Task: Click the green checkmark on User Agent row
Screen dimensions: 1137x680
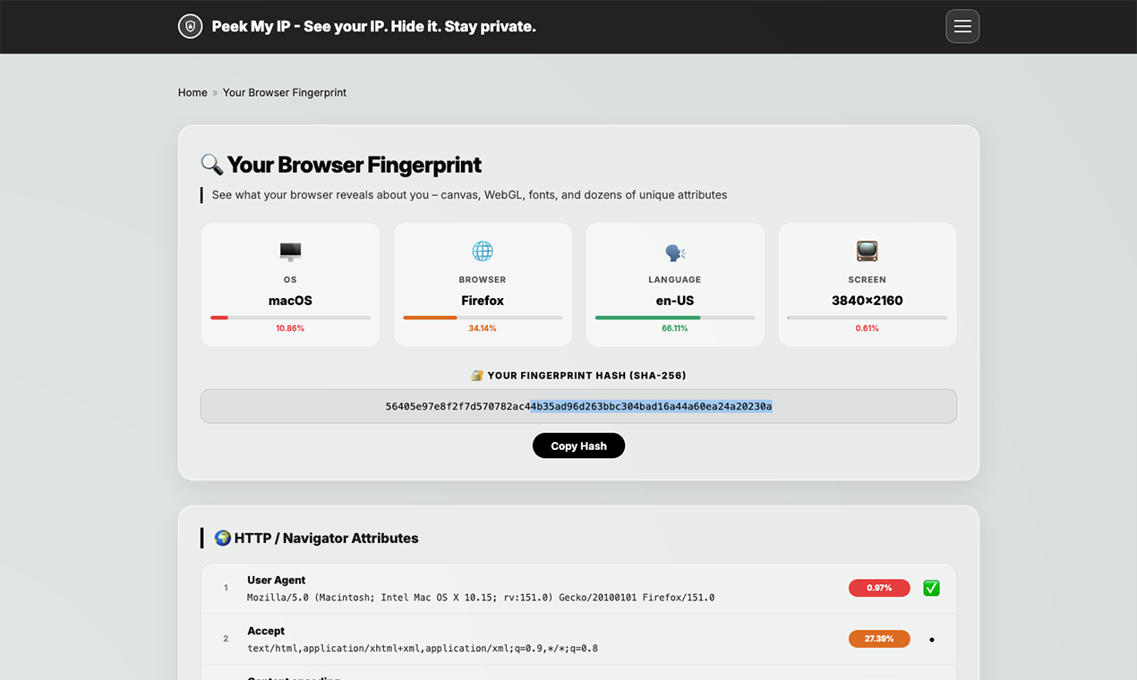Action: 931,588
